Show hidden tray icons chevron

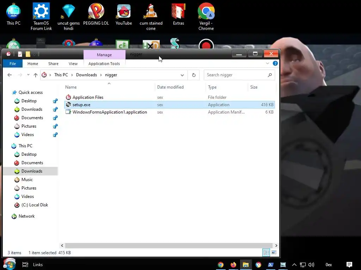294,265
